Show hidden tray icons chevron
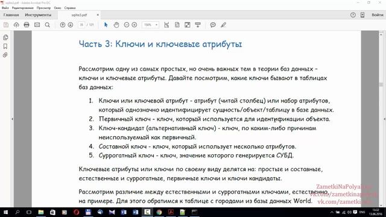386x217 pixels. (x=332, y=212)
